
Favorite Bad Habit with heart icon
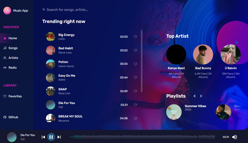(135, 50)
